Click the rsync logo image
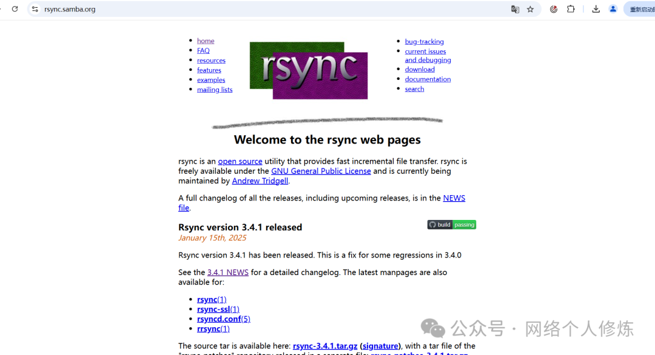 tap(309, 70)
